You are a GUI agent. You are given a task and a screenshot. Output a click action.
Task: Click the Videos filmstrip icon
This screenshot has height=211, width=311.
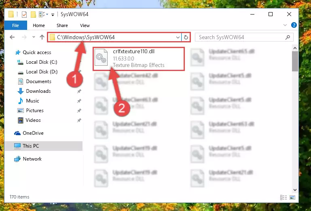[21, 120]
